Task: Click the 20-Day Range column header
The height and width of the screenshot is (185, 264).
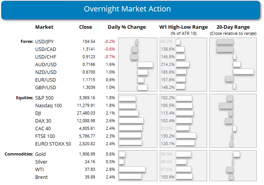Action: point(233,27)
